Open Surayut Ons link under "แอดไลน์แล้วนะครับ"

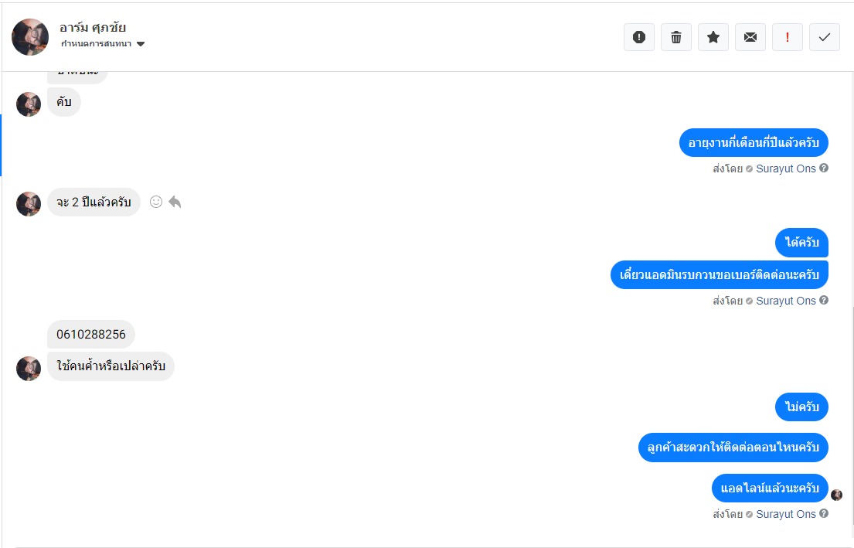785,514
